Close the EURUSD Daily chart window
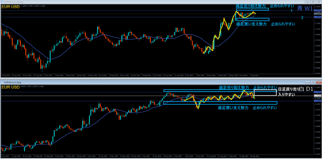The width and height of the screenshot is (322, 159). click(318, 82)
